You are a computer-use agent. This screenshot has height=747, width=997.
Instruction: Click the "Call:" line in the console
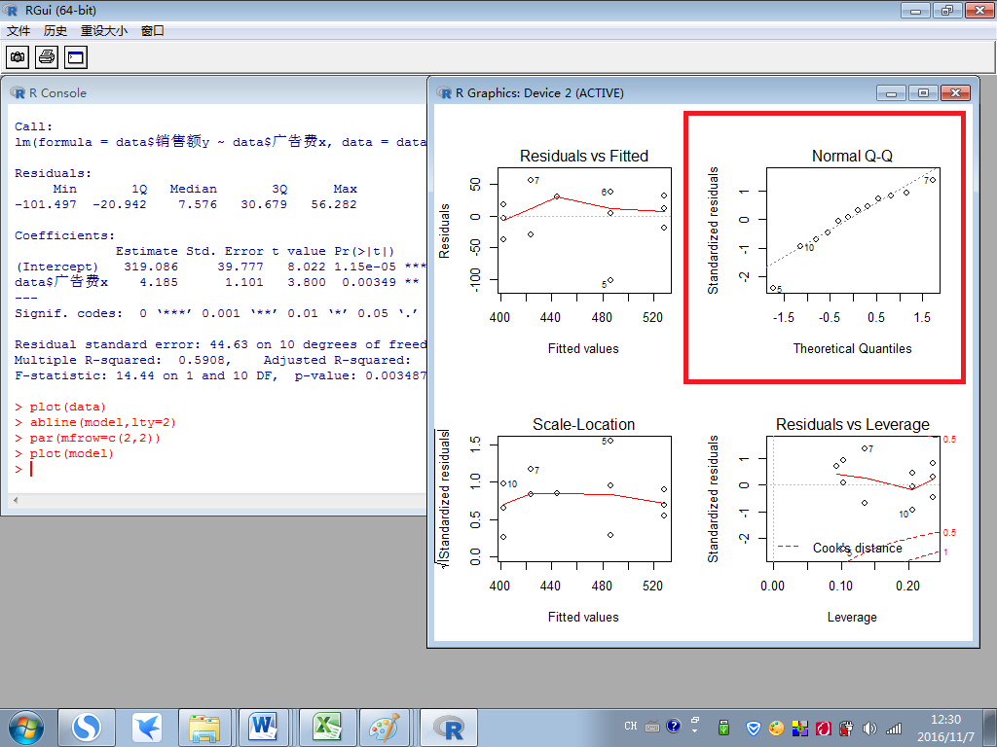pos(33,126)
